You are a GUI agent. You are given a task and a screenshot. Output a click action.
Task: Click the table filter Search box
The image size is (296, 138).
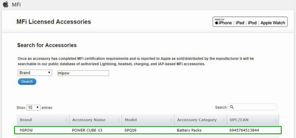tap(252, 107)
